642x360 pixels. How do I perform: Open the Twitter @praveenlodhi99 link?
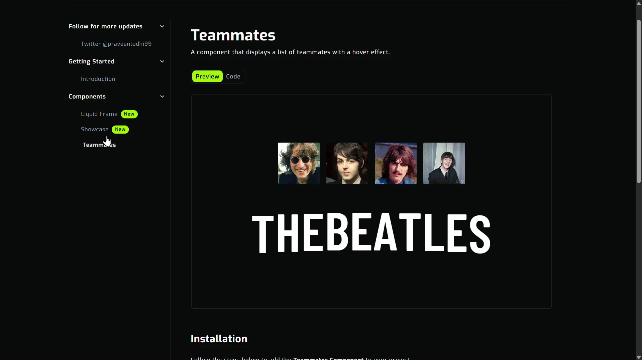(116, 44)
